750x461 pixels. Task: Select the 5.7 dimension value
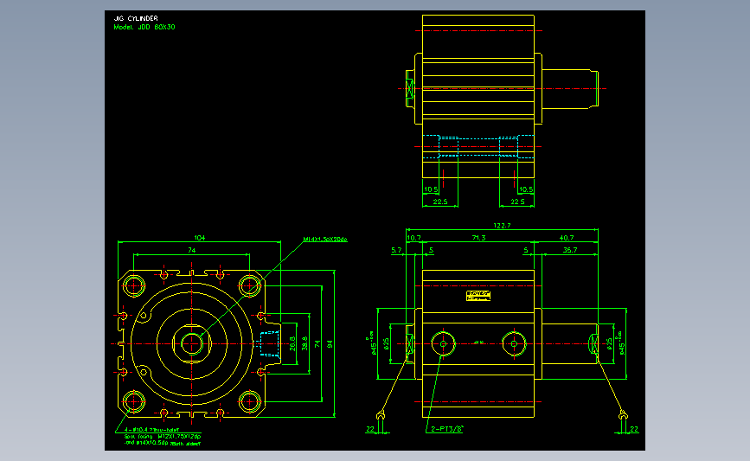tap(396, 250)
